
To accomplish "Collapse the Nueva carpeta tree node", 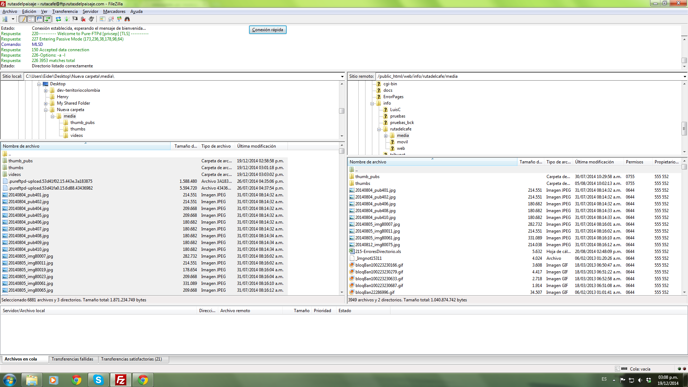I will (46, 110).
